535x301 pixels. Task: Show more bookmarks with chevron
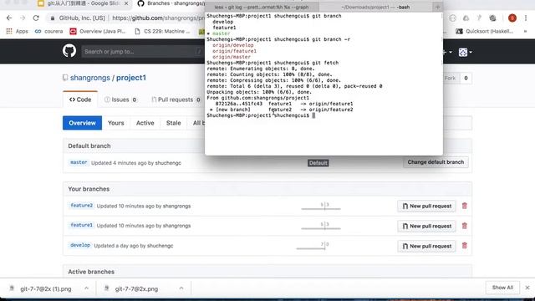[x=525, y=32]
